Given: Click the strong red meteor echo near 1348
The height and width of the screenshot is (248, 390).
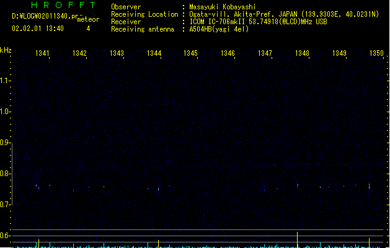Looking at the screenshot, I should click(x=298, y=185).
